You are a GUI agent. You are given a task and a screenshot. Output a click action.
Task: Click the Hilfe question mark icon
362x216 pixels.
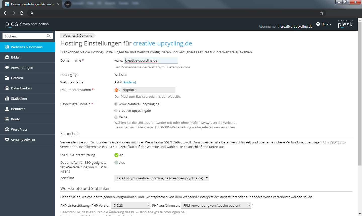click(318, 24)
